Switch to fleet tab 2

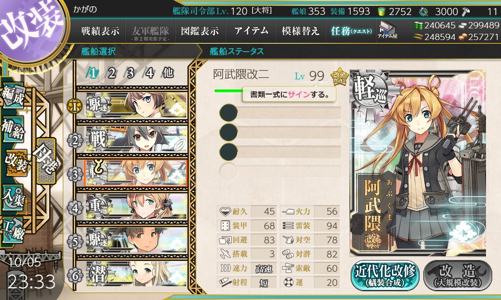[111, 73]
